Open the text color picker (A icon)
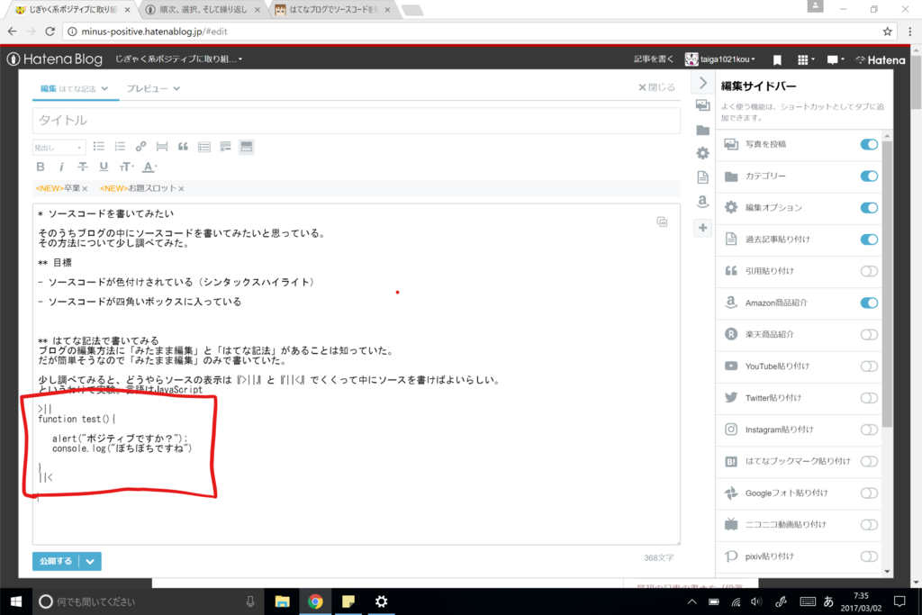This screenshot has width=922, height=615. point(149,167)
